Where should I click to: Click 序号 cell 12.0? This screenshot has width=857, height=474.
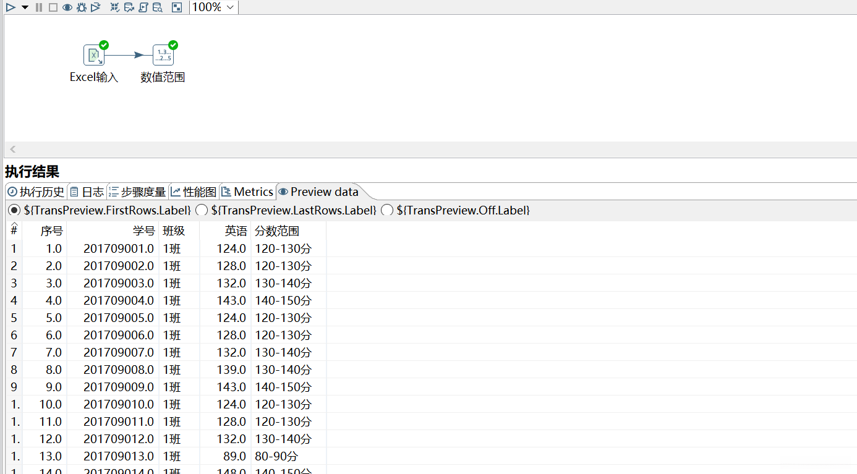coord(45,439)
